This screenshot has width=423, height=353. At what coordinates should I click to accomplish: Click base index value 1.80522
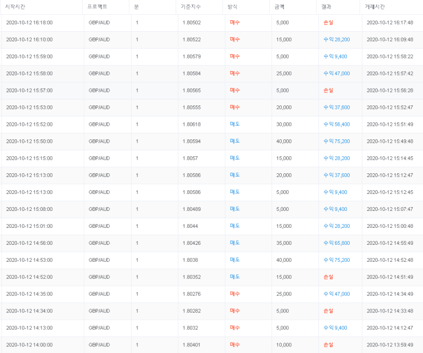coord(192,39)
